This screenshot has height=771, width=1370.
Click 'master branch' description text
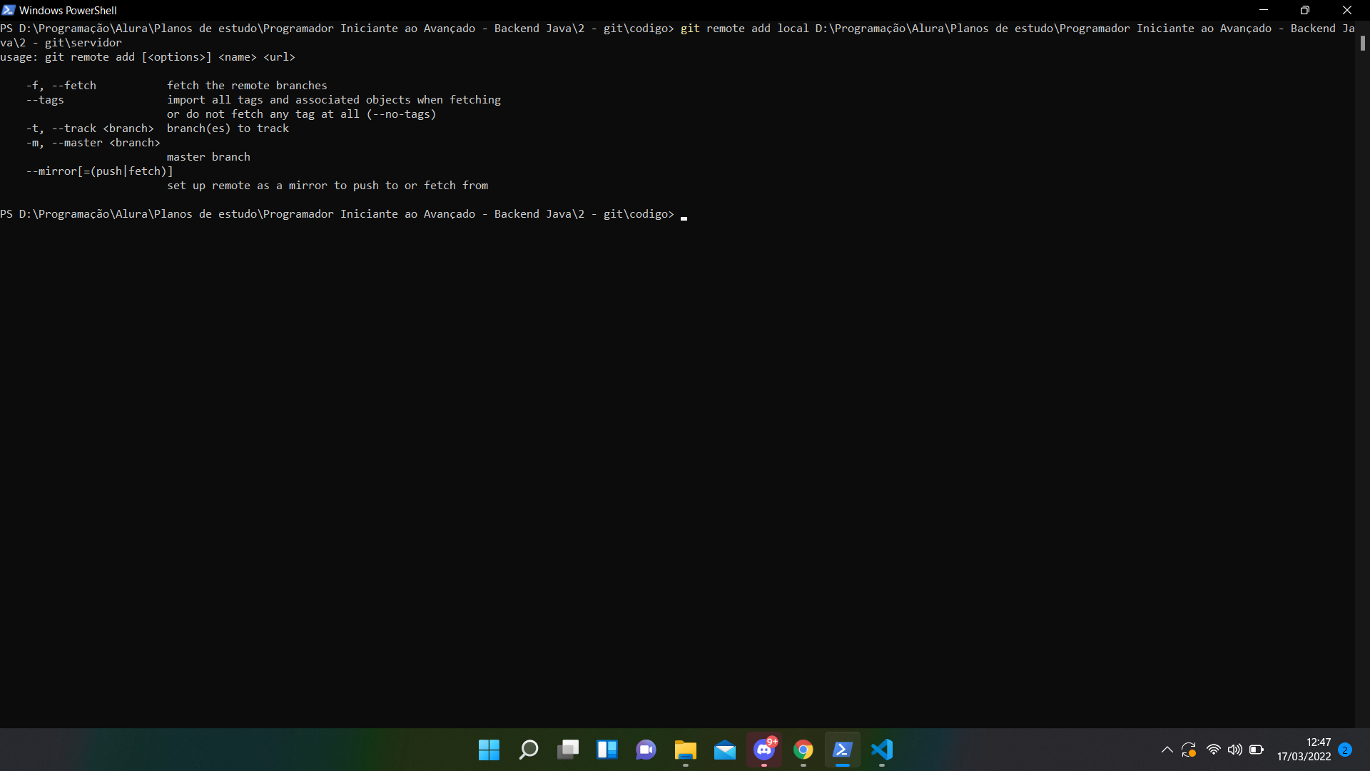point(208,157)
